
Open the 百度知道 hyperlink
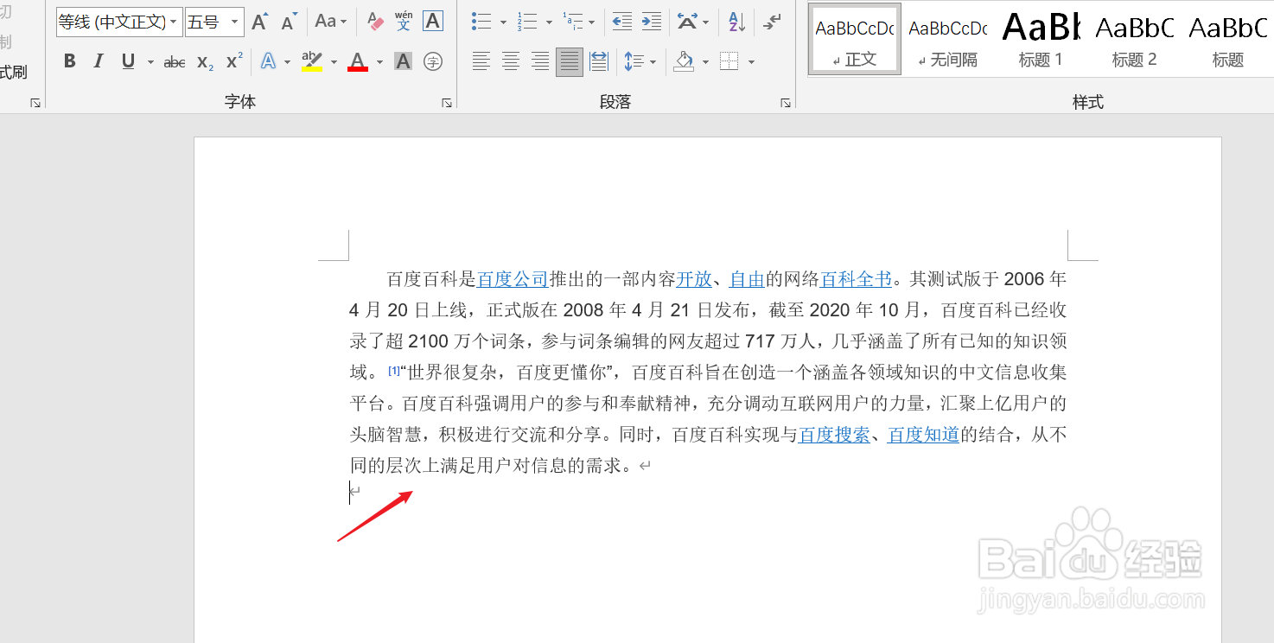tap(923, 435)
